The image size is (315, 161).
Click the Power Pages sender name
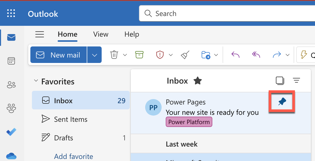pos(186,102)
